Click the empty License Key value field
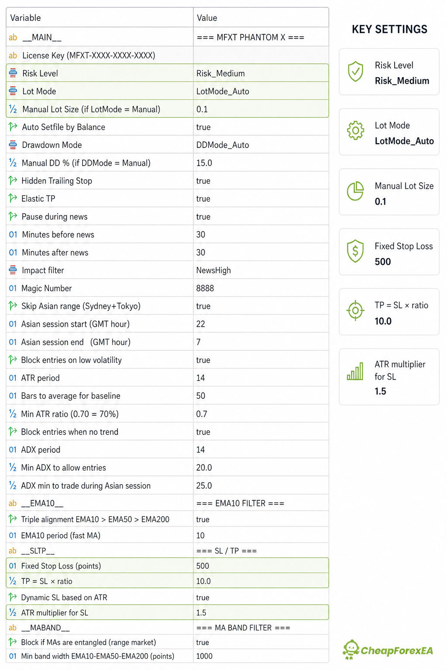Image resolution: width=447 pixels, height=670 pixels. coord(261,55)
